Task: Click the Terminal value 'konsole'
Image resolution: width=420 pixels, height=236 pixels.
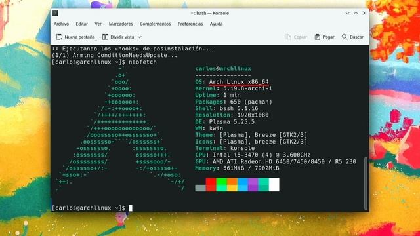Action: pos(242,148)
